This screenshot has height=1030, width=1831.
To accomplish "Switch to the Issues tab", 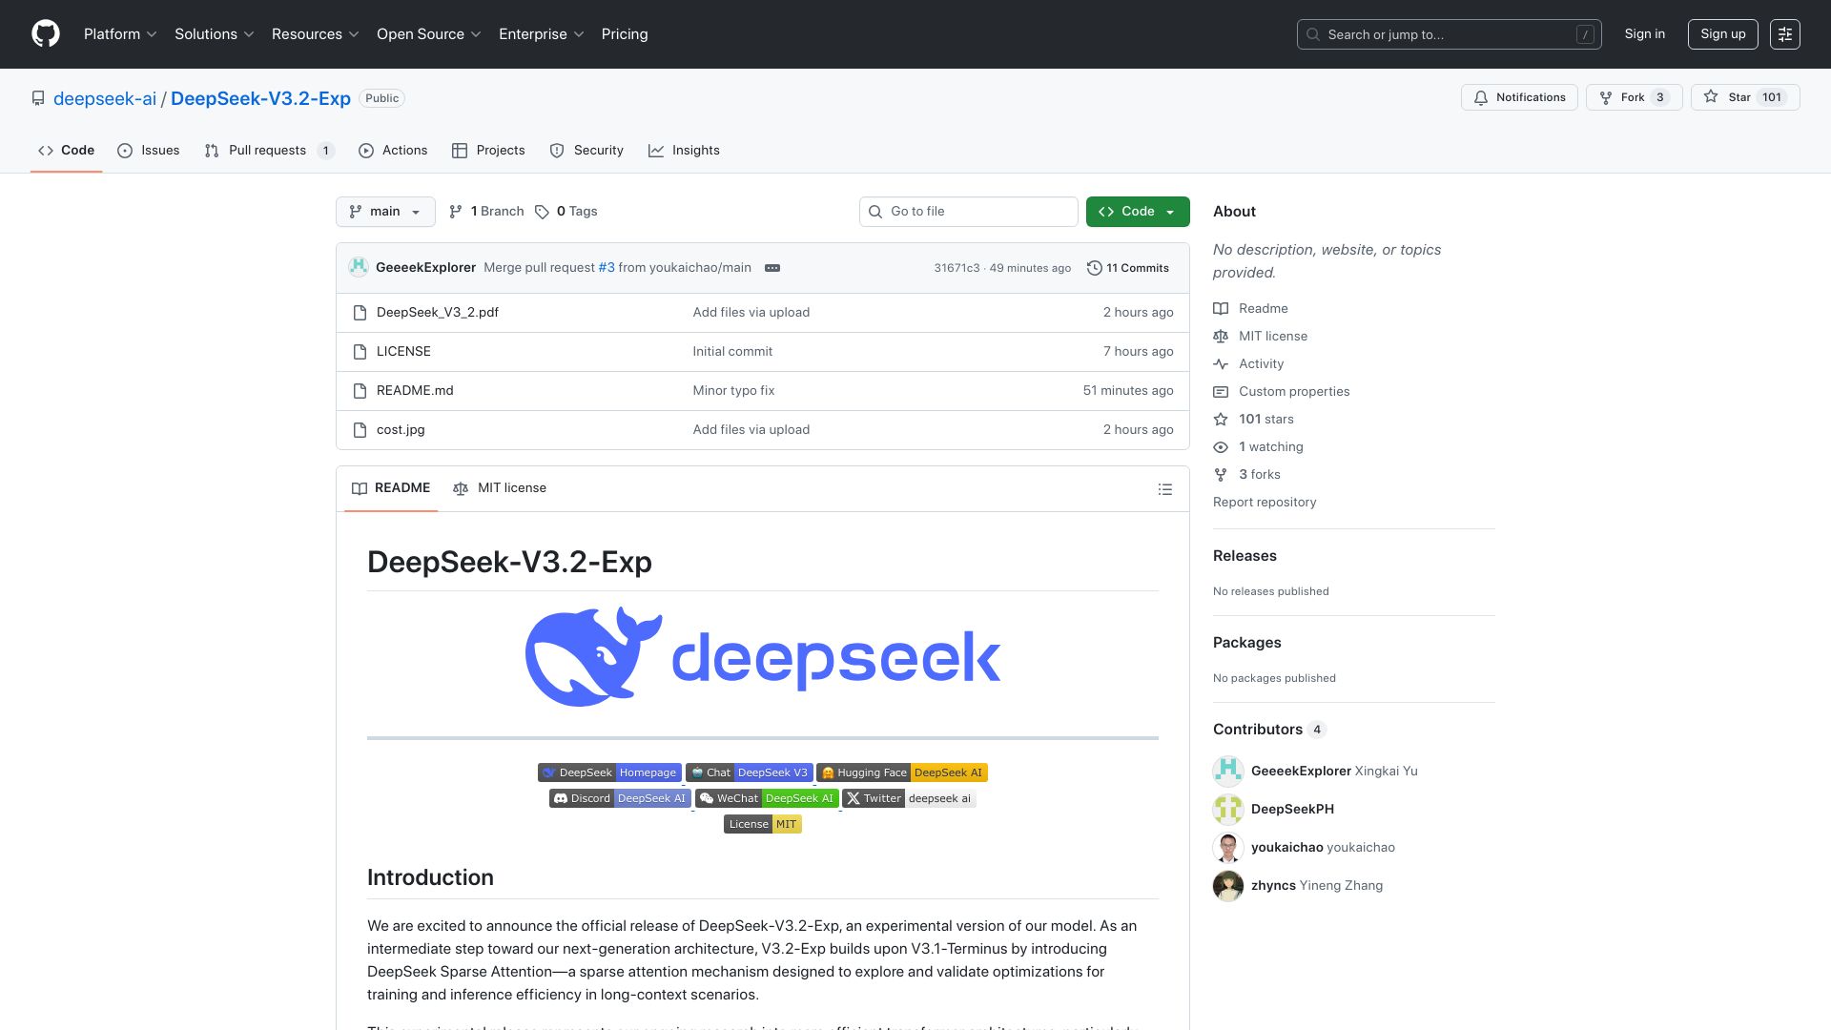I will point(149,151).
